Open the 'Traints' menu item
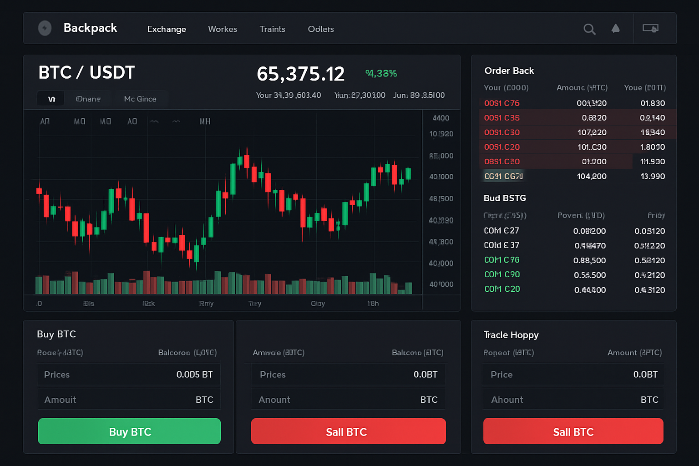 pyautogui.click(x=272, y=29)
